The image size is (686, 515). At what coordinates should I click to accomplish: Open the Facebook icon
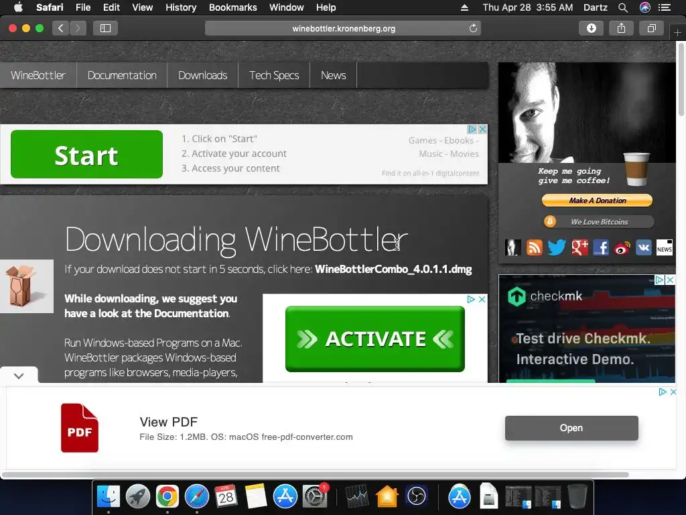tap(601, 247)
